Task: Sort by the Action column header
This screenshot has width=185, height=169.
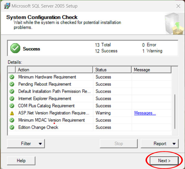Action: point(54,70)
